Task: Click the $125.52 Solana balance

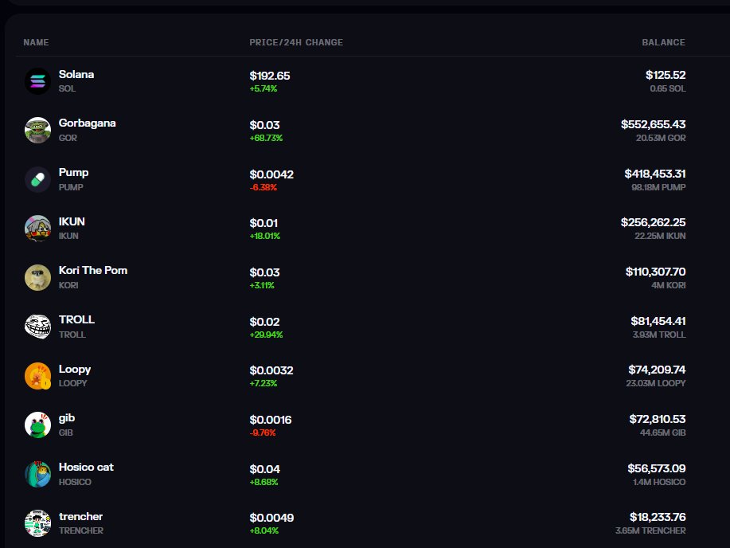Action: point(666,75)
